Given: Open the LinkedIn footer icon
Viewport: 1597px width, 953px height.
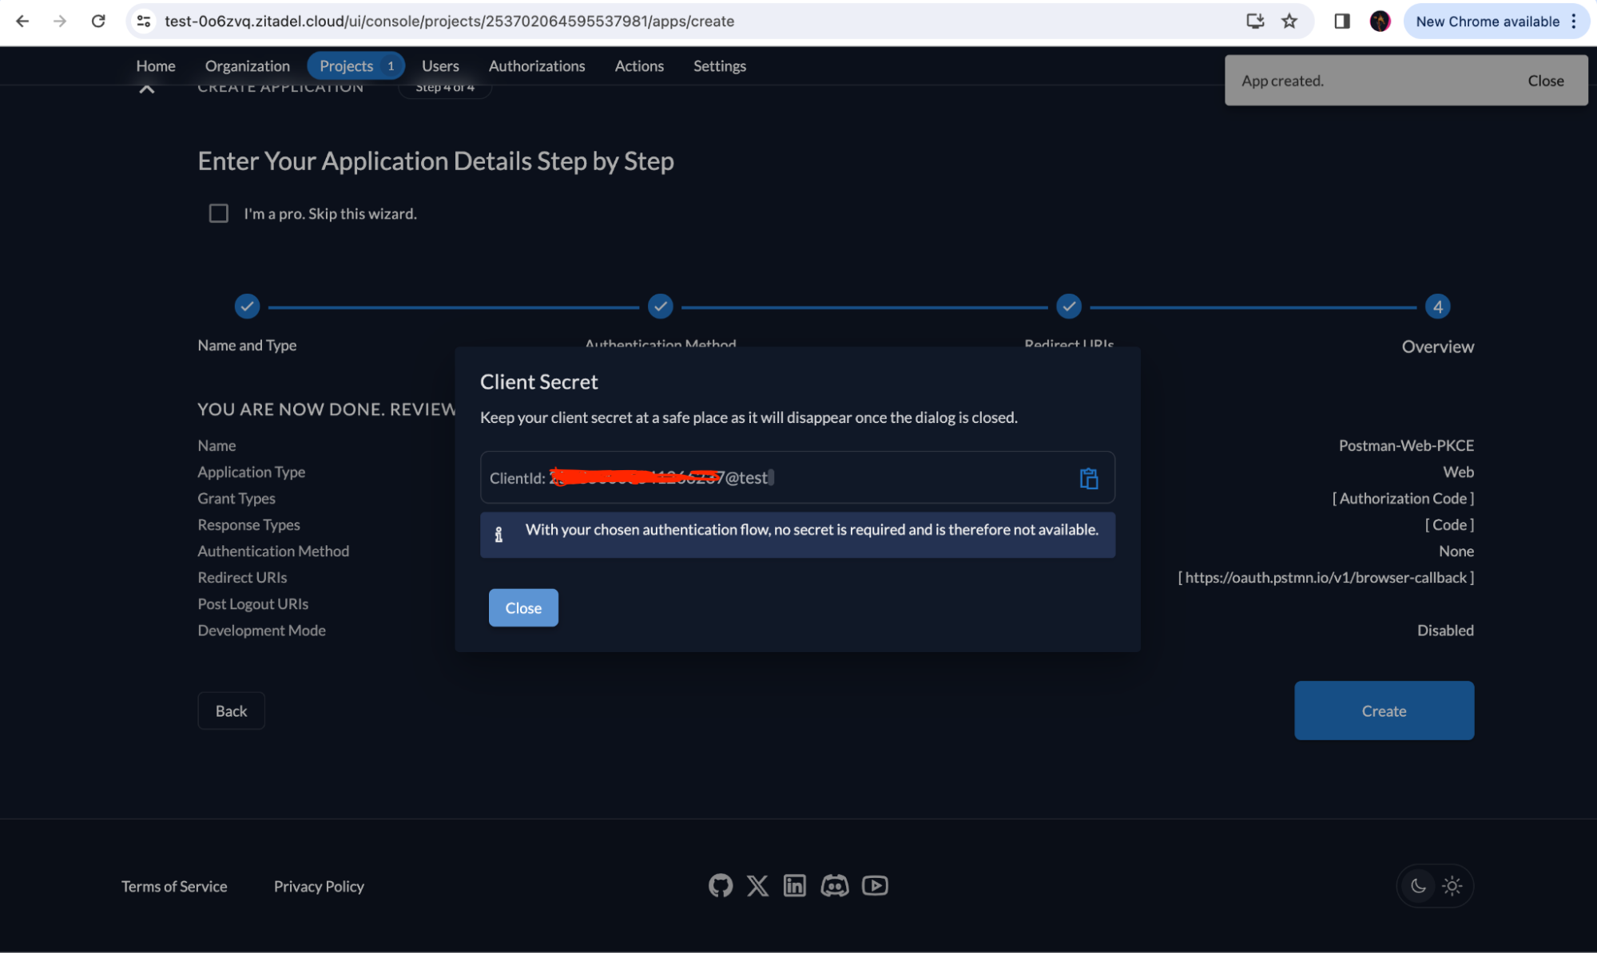Looking at the screenshot, I should point(794,885).
